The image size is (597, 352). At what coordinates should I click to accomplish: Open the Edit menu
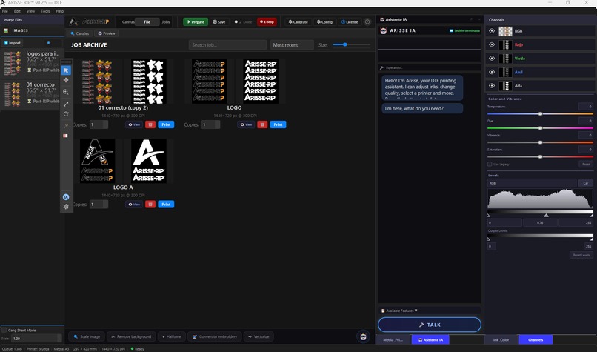click(x=17, y=11)
